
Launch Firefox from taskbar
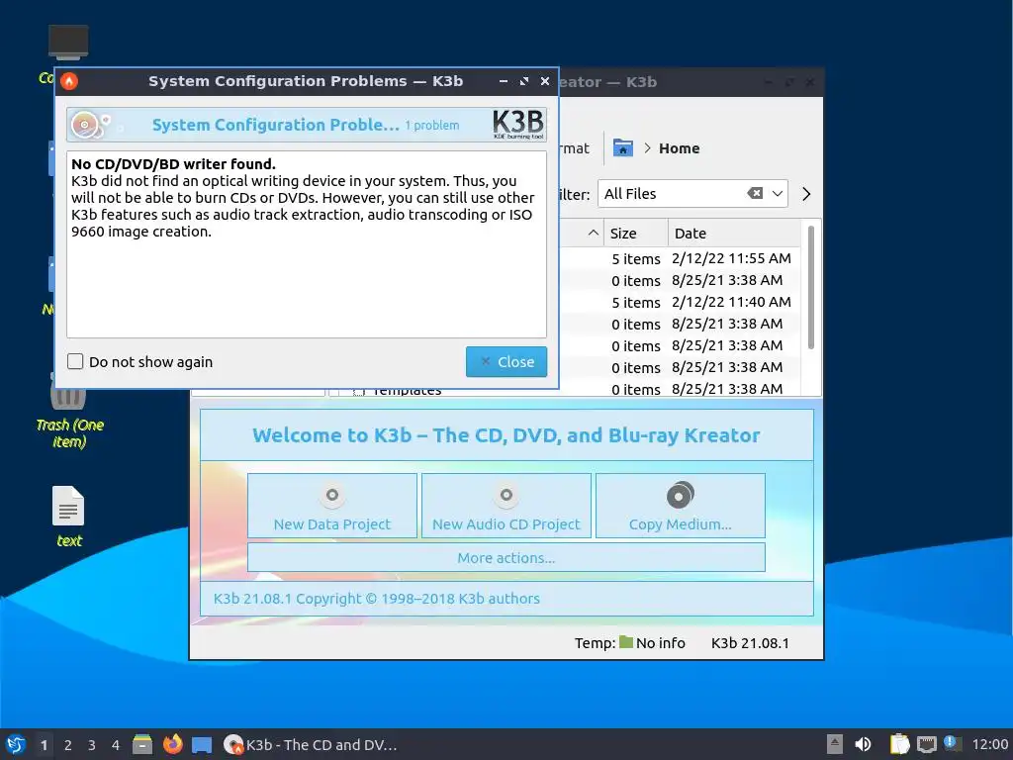pos(172,744)
